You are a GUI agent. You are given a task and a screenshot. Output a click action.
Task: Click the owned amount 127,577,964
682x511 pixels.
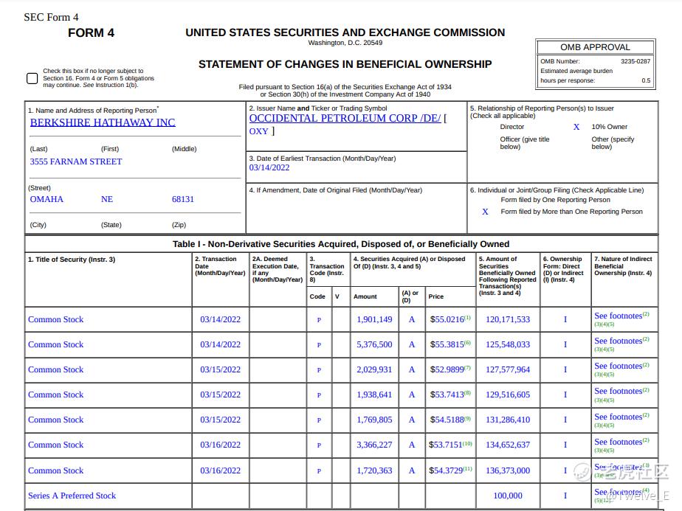coord(508,369)
